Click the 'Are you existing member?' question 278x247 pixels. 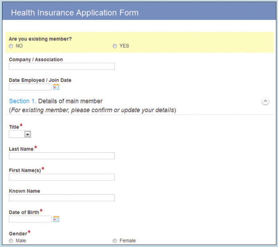click(x=40, y=39)
